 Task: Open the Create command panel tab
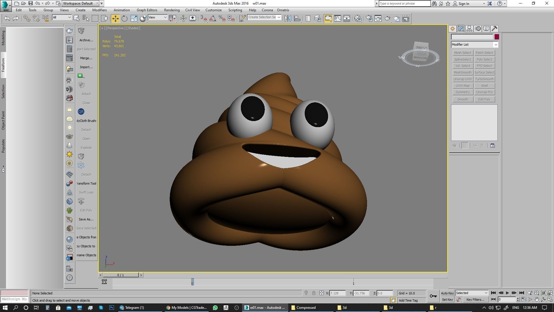coord(452,29)
